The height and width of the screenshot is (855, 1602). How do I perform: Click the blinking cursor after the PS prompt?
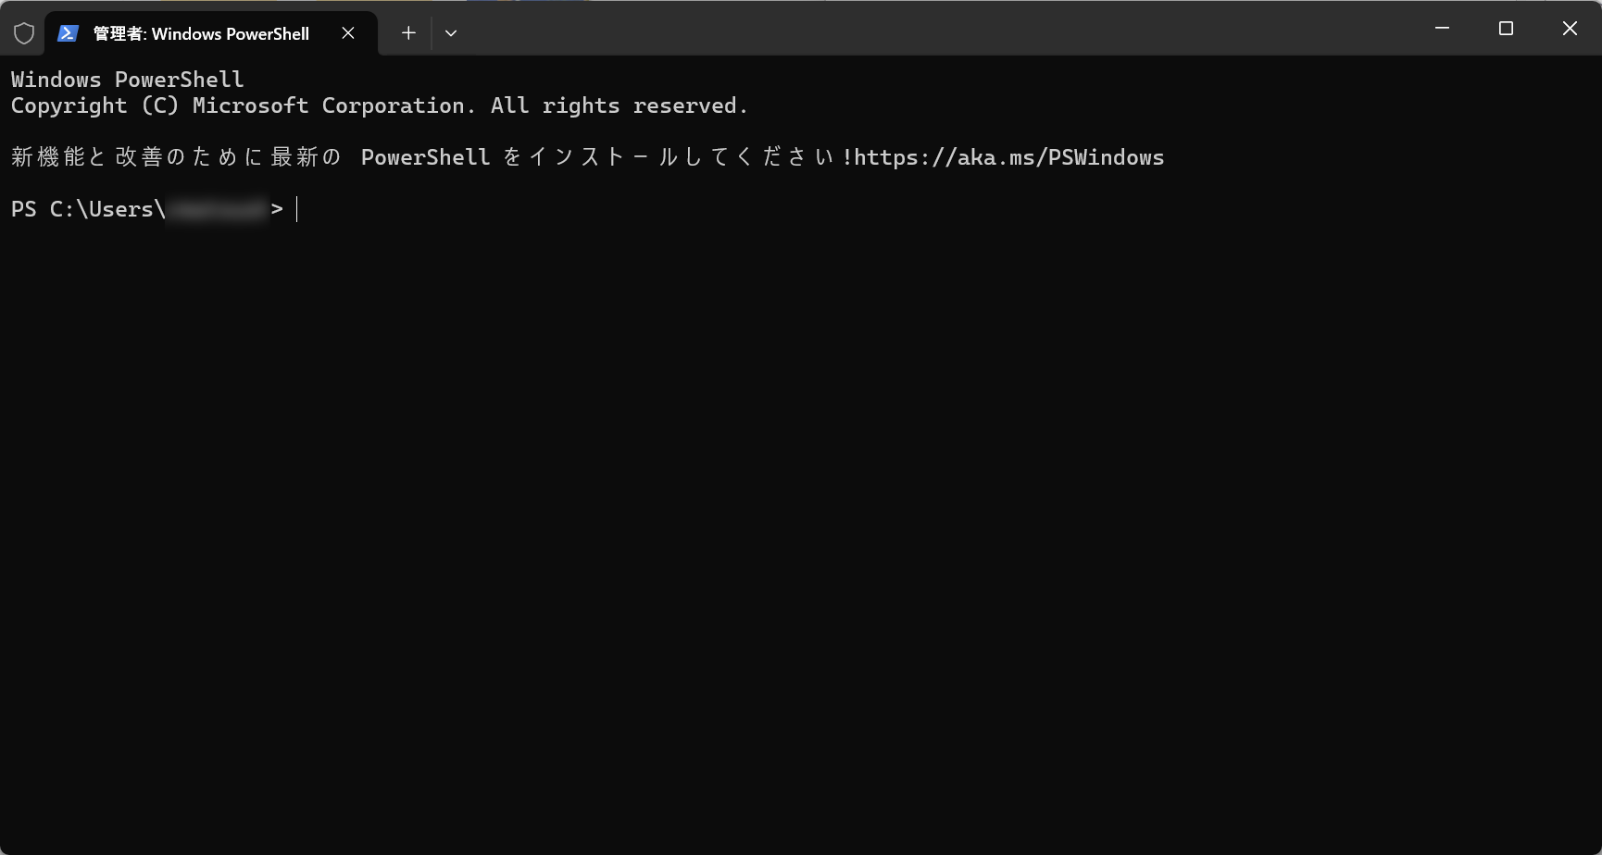296,209
